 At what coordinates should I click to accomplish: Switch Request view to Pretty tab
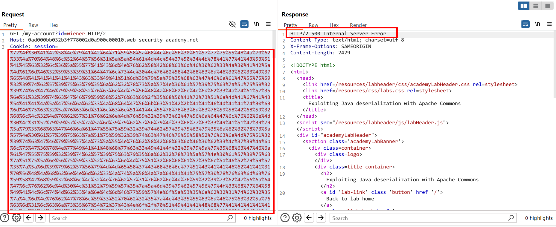point(10,25)
